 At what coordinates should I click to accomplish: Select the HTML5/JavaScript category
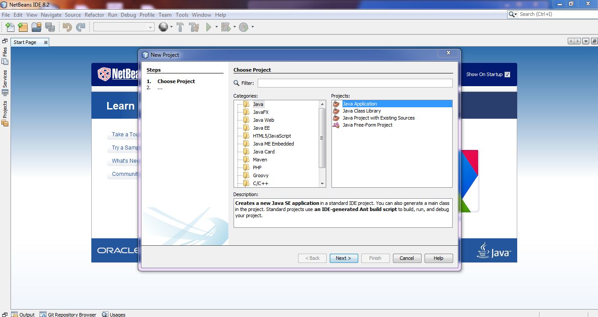[x=272, y=136]
